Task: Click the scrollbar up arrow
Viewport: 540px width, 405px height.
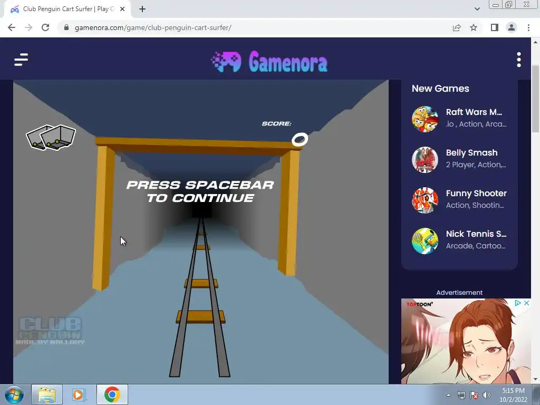Action: click(535, 42)
